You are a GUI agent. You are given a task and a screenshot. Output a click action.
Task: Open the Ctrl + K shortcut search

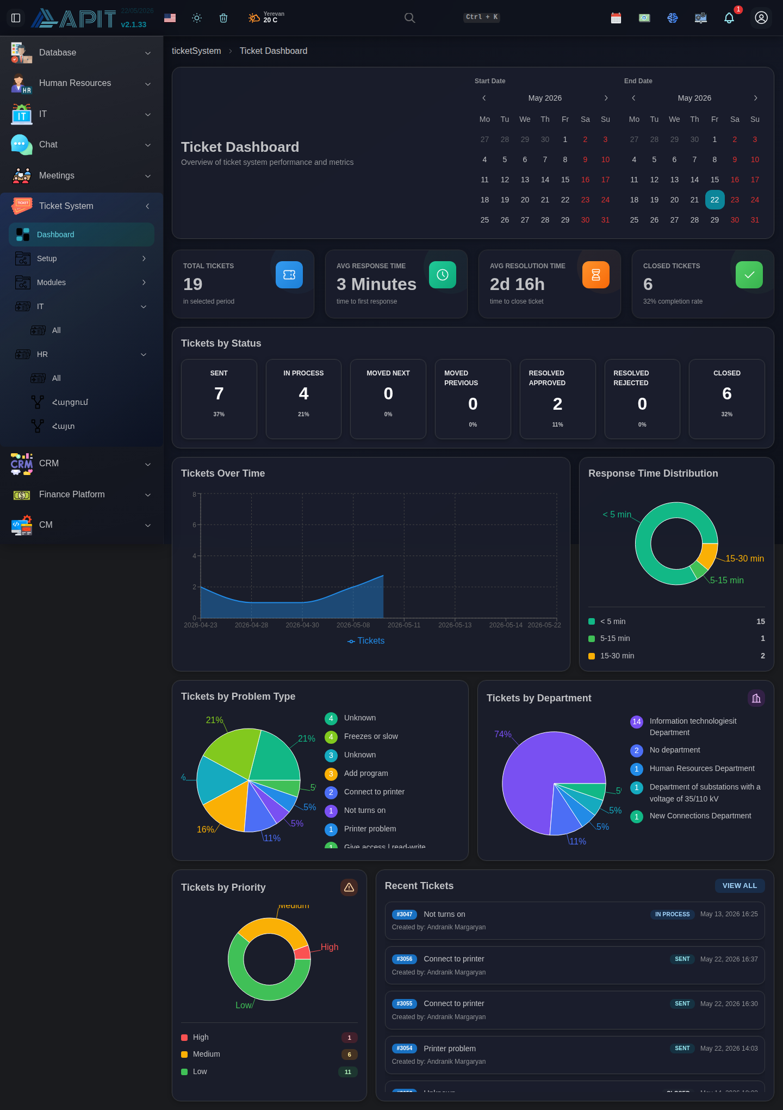(481, 17)
